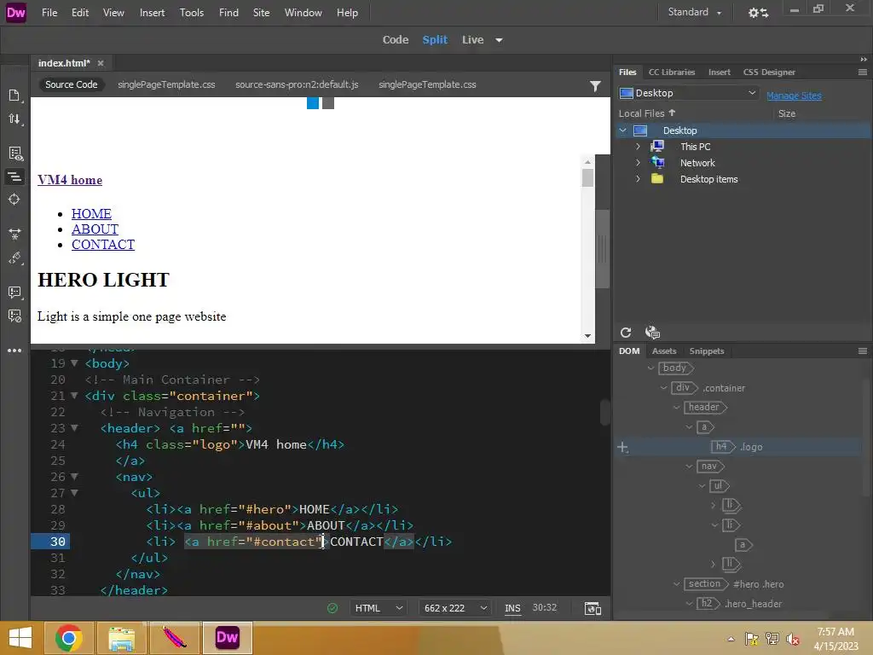The image size is (873, 655).
Task: Switch to the Snippets tab
Action: tap(707, 351)
